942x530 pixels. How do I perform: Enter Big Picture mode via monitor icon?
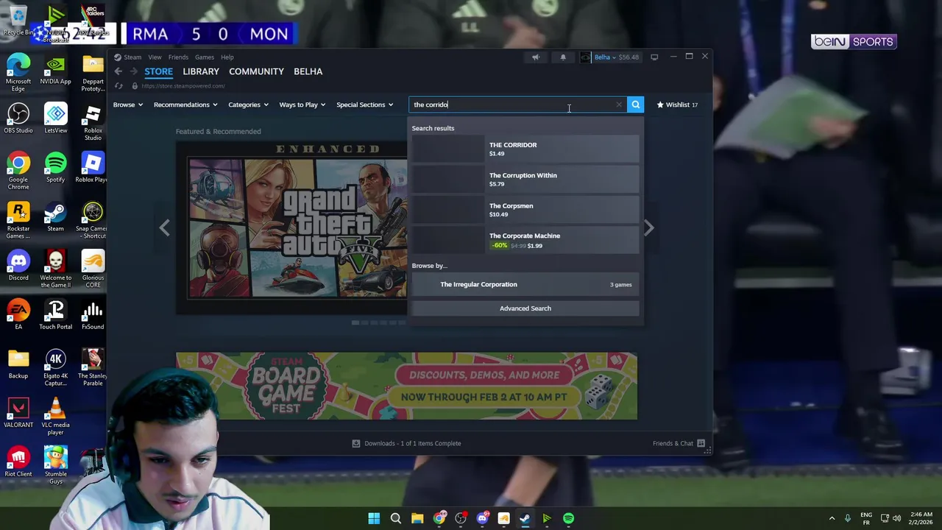coord(654,57)
